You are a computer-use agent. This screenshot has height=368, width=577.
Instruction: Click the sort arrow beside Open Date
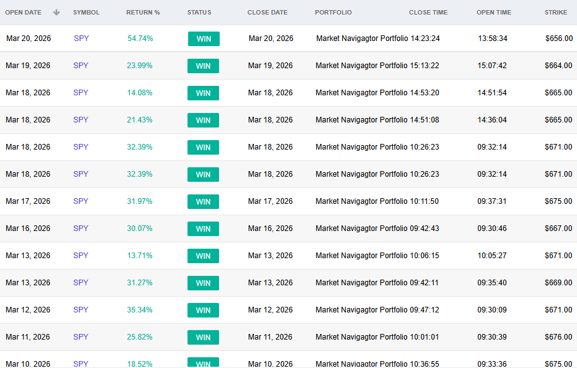point(56,13)
